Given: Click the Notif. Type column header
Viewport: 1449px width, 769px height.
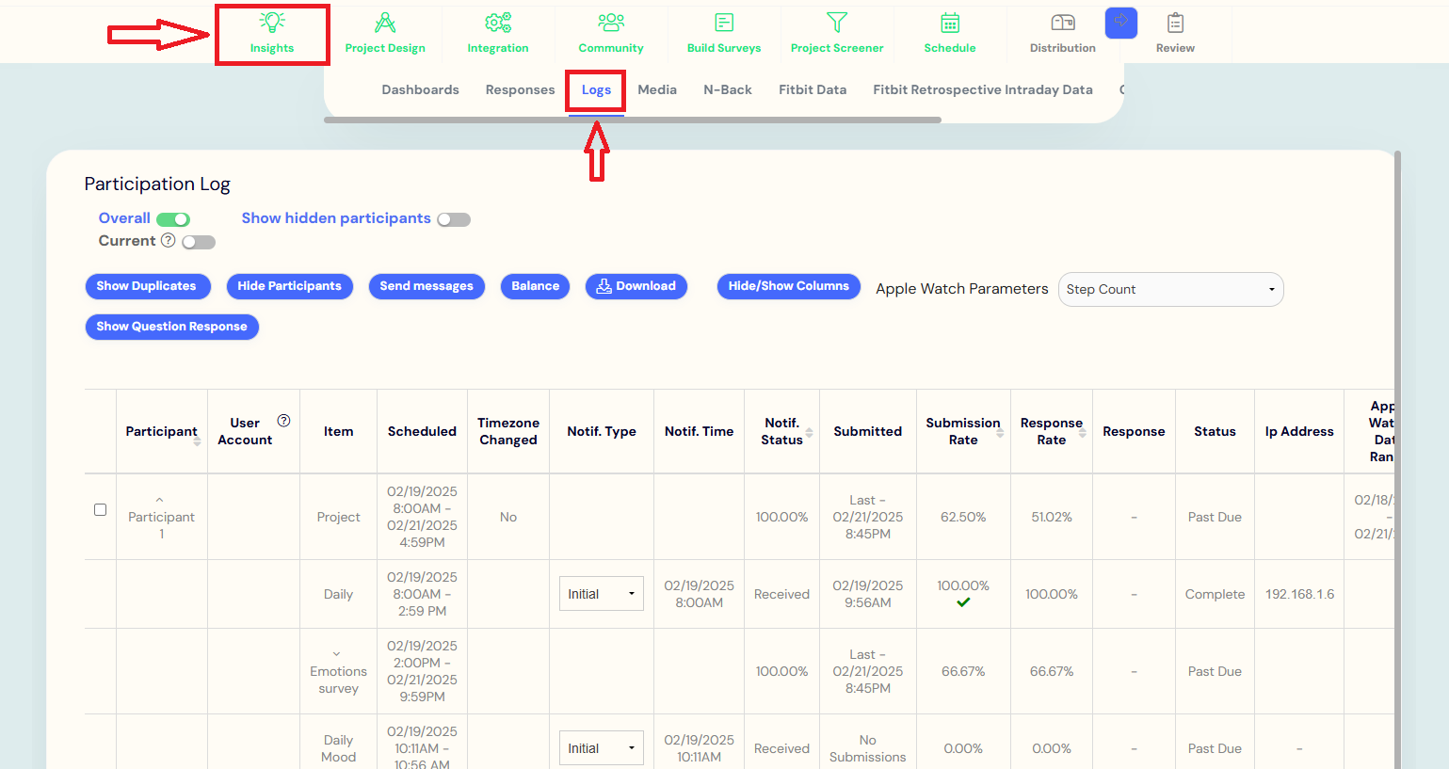Looking at the screenshot, I should 602,431.
